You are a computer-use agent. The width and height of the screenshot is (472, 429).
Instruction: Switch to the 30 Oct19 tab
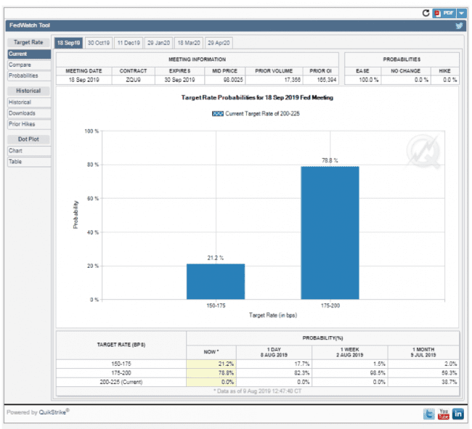[x=99, y=43]
